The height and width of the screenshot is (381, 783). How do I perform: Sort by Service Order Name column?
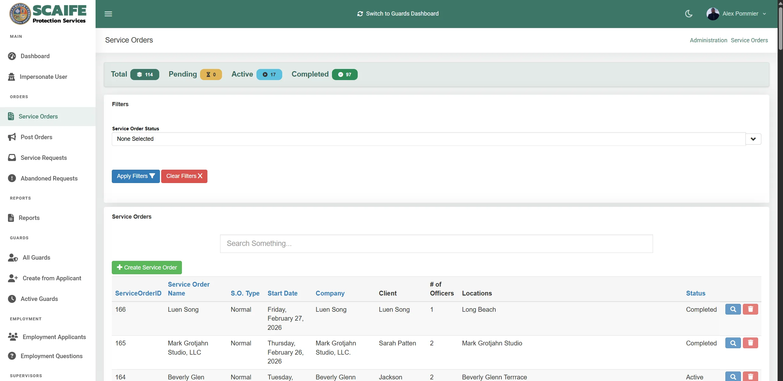click(x=189, y=289)
